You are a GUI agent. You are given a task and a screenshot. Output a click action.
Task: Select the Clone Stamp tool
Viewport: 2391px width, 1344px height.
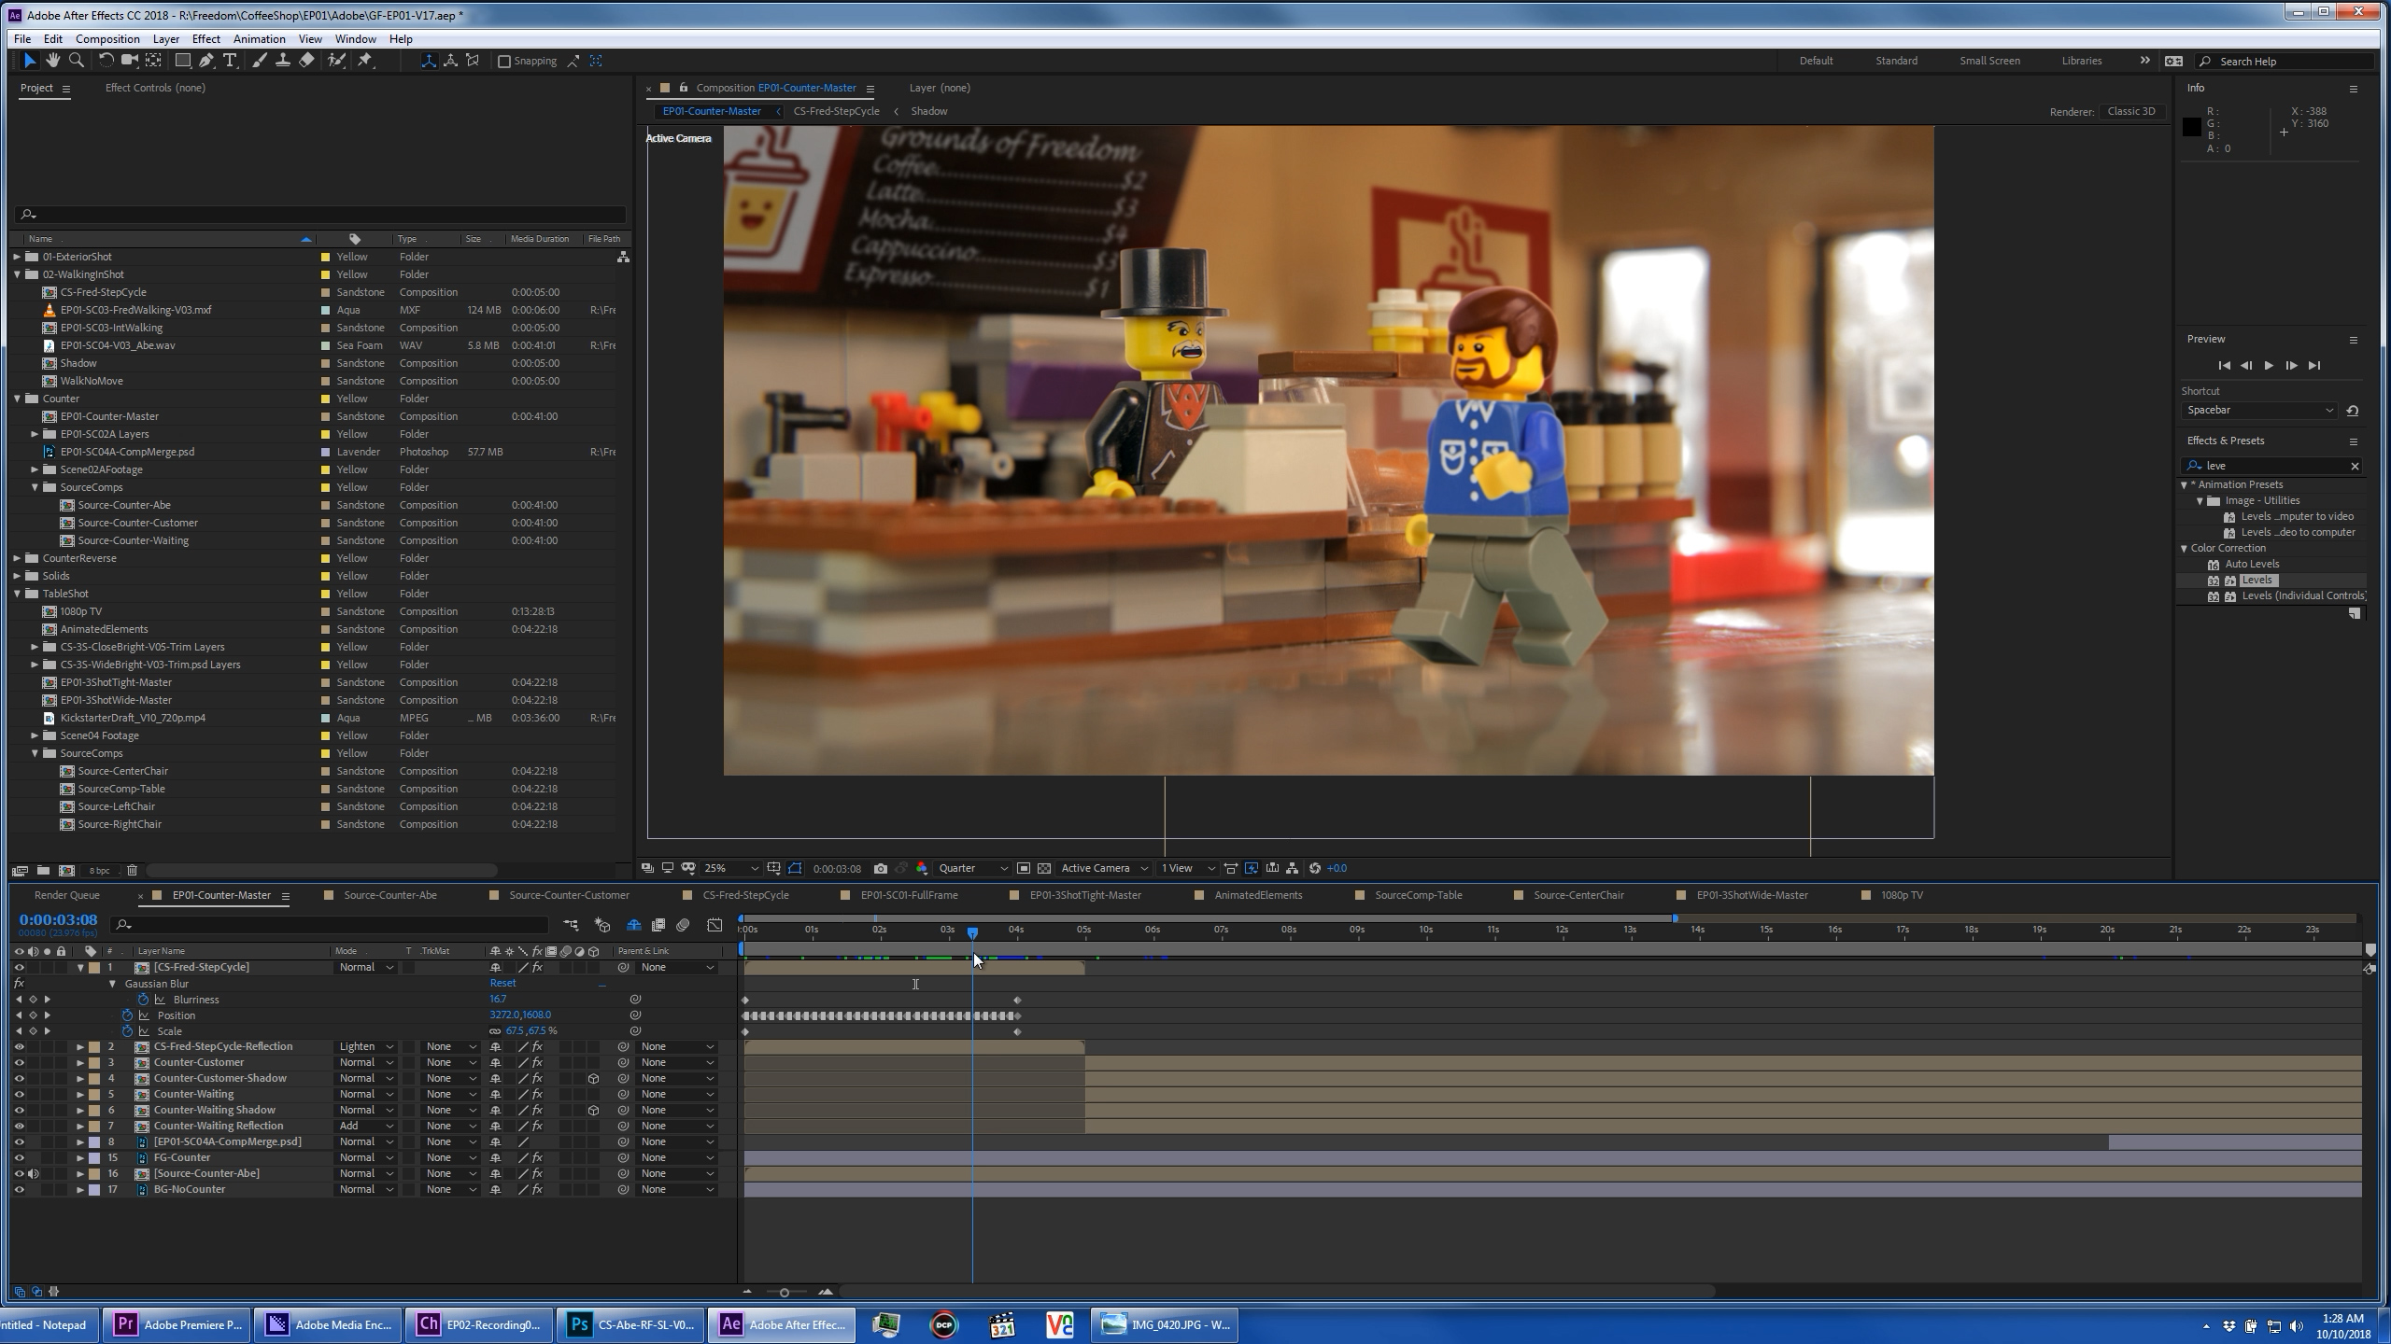coord(283,61)
